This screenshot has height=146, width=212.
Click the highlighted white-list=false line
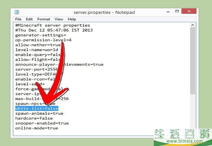pyautogui.click(x=37, y=109)
